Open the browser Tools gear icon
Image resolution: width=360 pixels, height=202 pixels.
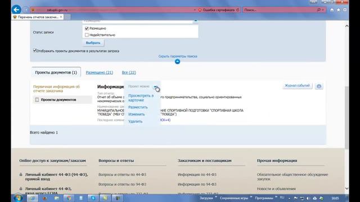click(345, 10)
